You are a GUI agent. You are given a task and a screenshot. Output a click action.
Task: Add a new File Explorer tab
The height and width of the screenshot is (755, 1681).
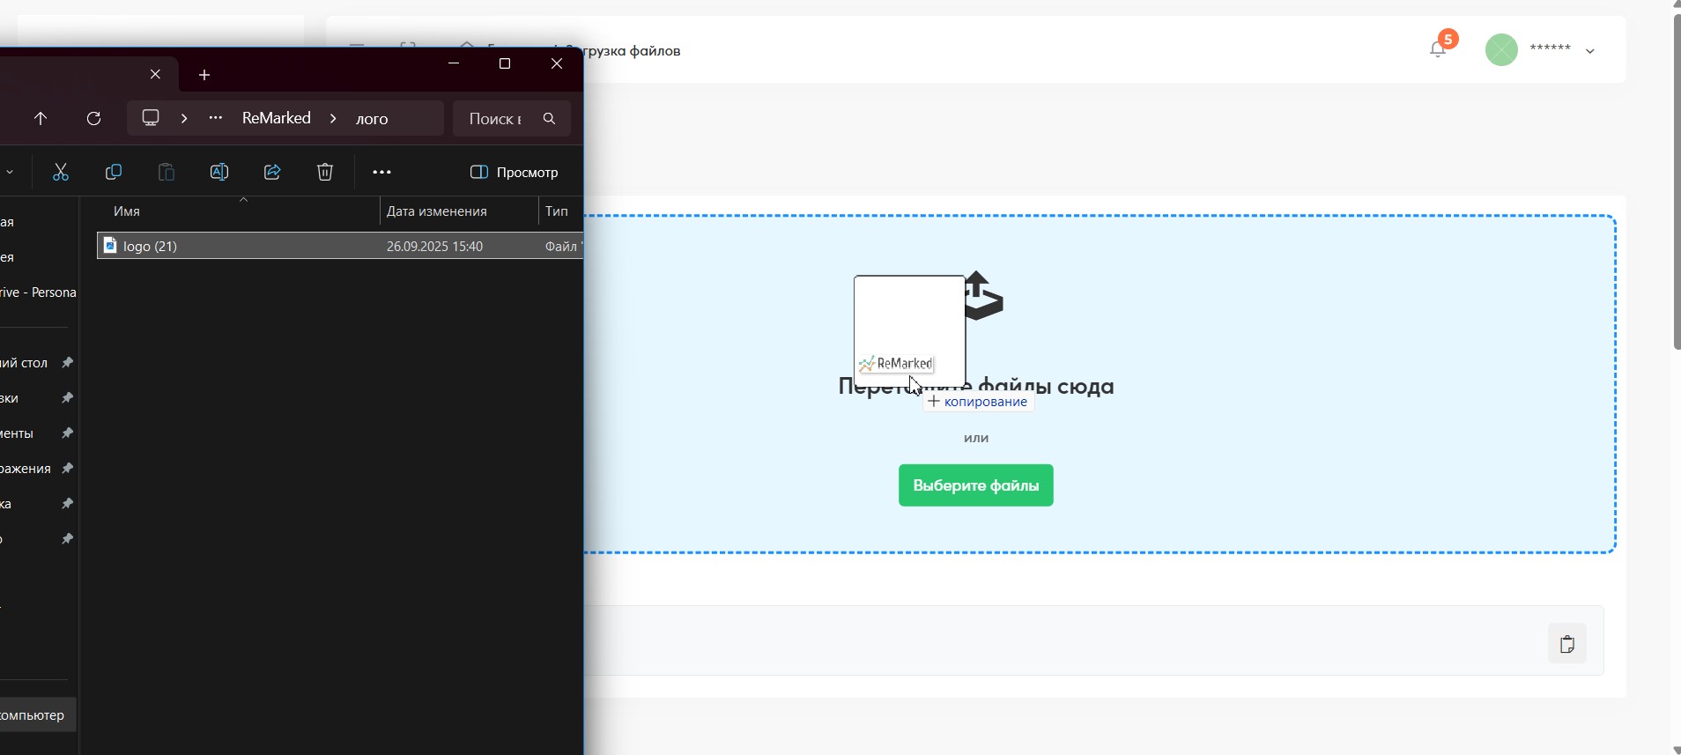[x=204, y=75]
